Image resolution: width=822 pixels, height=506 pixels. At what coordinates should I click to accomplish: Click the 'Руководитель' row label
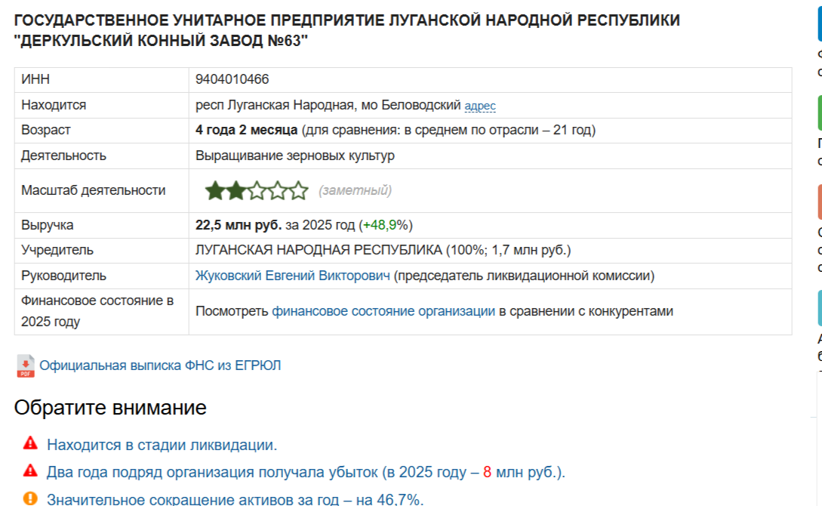[x=63, y=276]
